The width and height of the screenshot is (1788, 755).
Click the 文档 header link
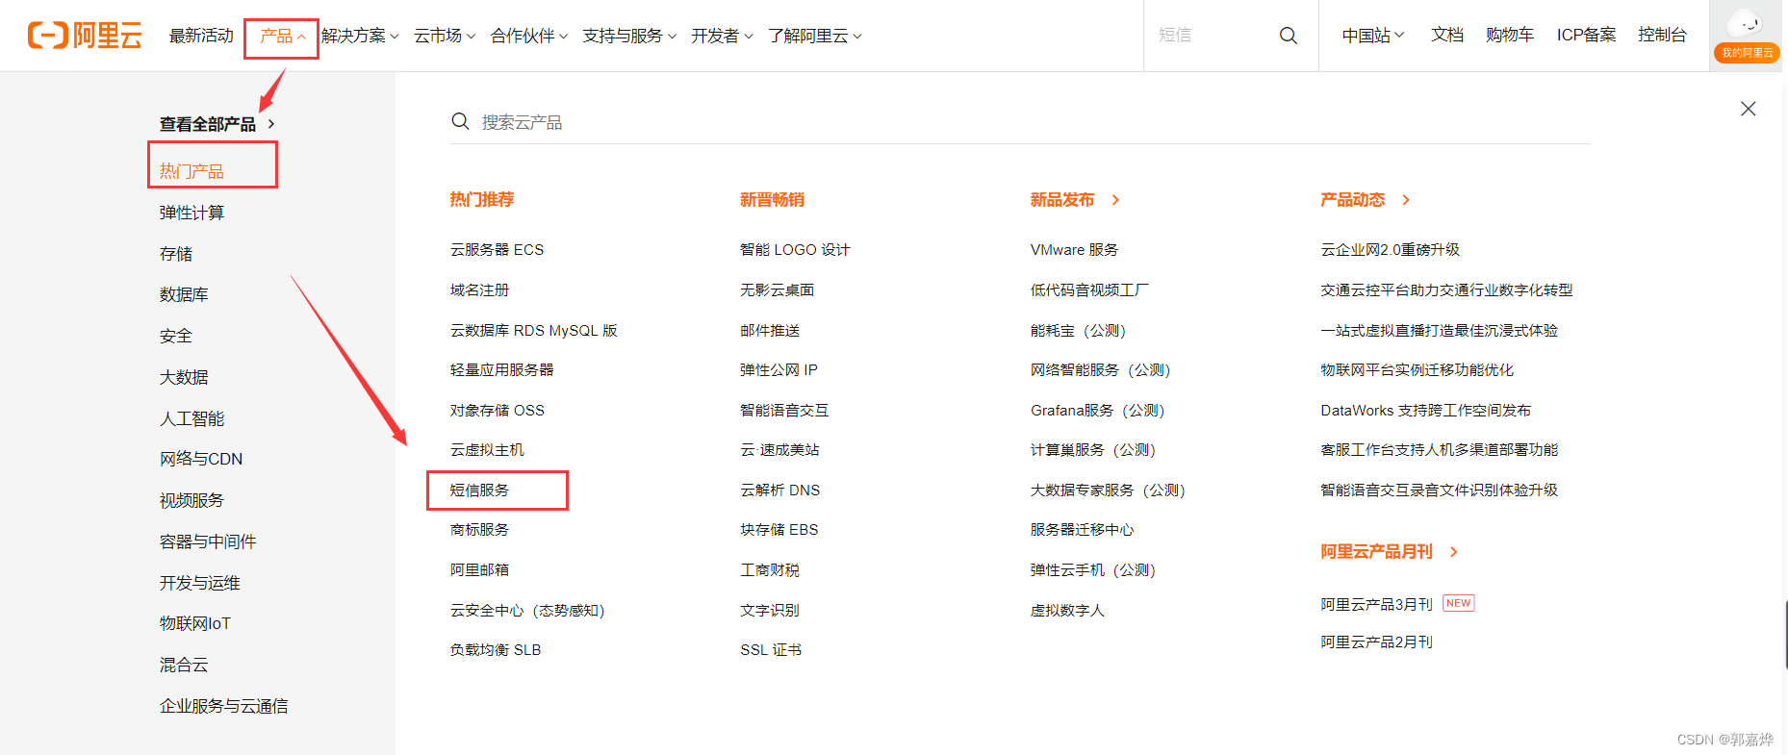pyautogui.click(x=1447, y=35)
